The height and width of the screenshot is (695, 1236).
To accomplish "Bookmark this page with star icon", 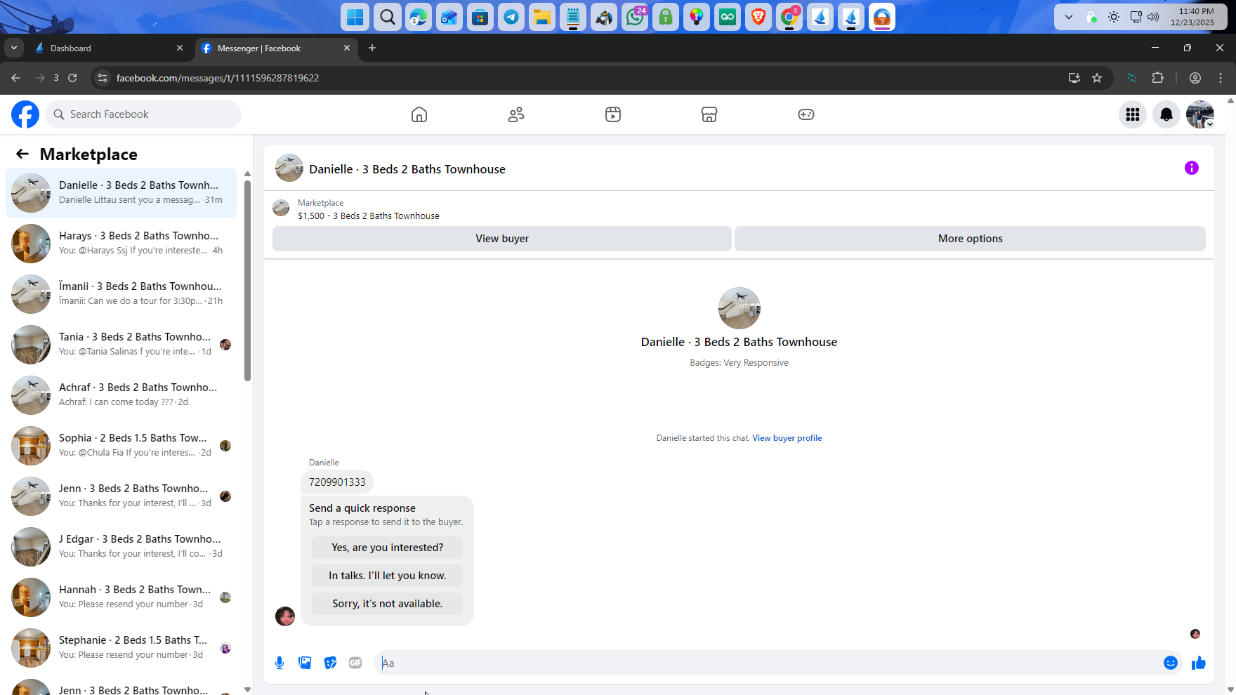I will pos(1097,78).
